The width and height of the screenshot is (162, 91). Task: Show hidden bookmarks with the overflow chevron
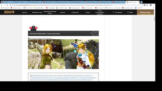153,8
